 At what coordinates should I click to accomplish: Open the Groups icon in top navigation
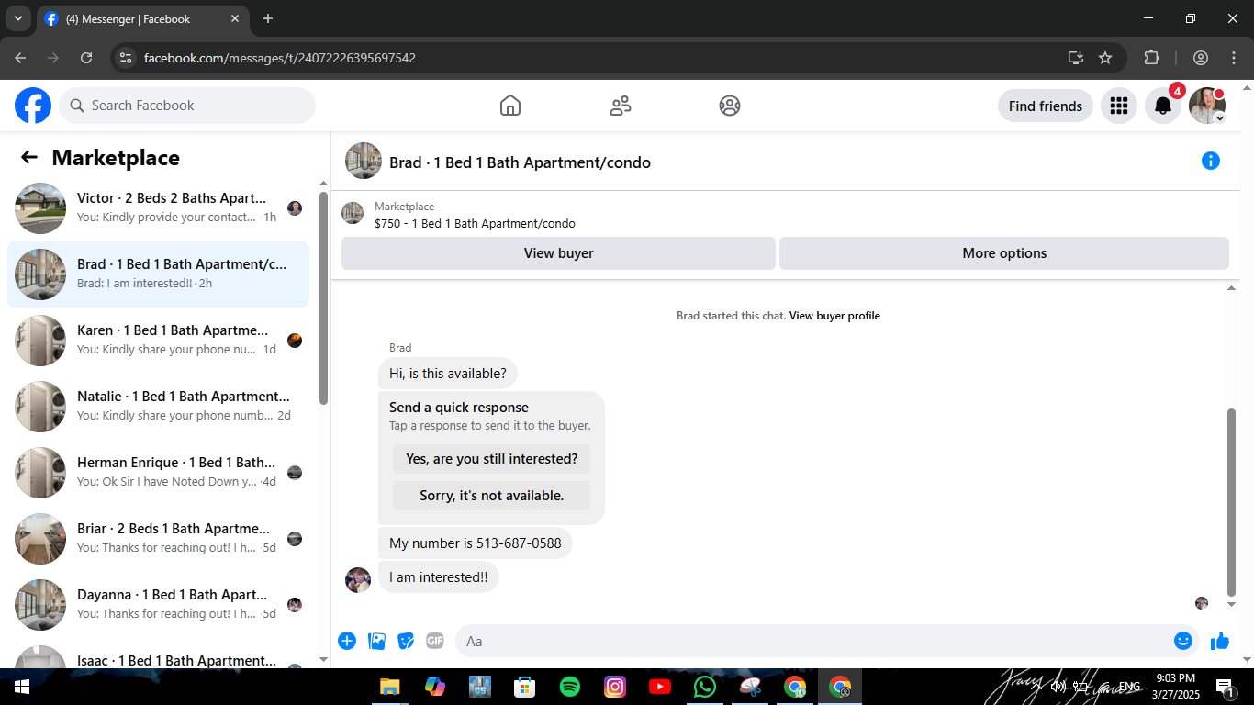point(730,106)
